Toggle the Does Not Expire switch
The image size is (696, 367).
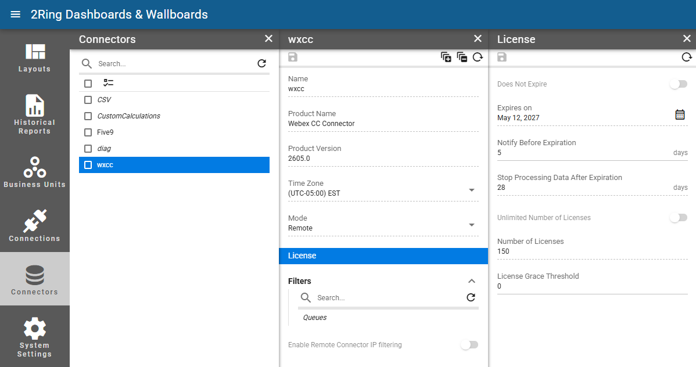coord(679,84)
